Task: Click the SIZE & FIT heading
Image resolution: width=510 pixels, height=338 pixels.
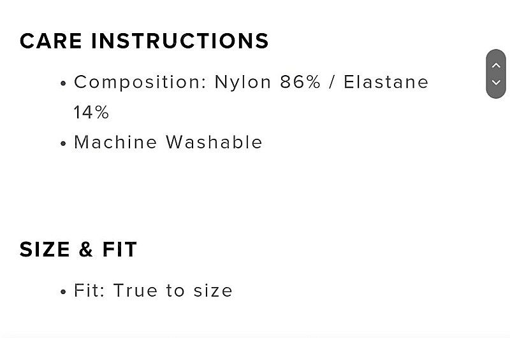Action: click(x=78, y=250)
